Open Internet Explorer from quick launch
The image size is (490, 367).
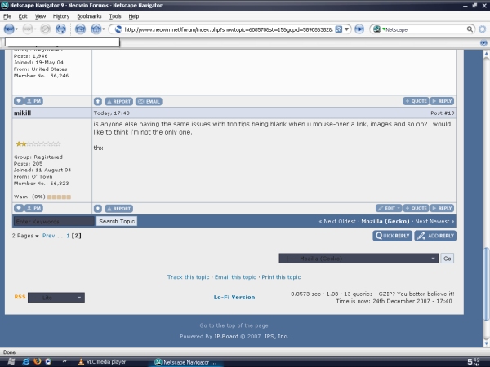tap(26, 361)
